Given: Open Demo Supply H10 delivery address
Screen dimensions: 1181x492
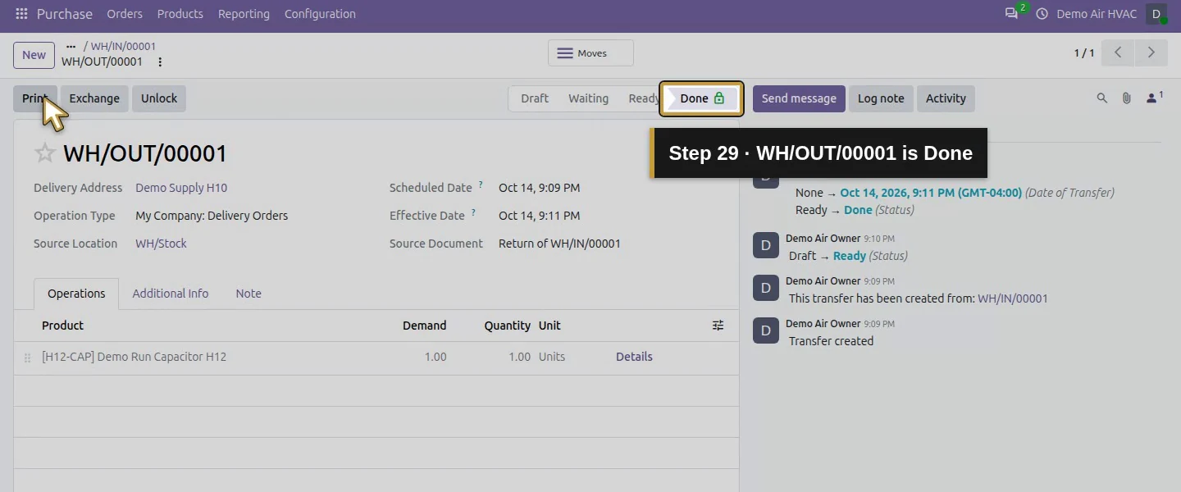Looking at the screenshot, I should point(181,188).
